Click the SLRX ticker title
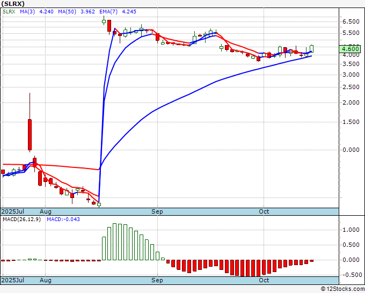Screen dimensions: 365x293 tap(13, 4)
